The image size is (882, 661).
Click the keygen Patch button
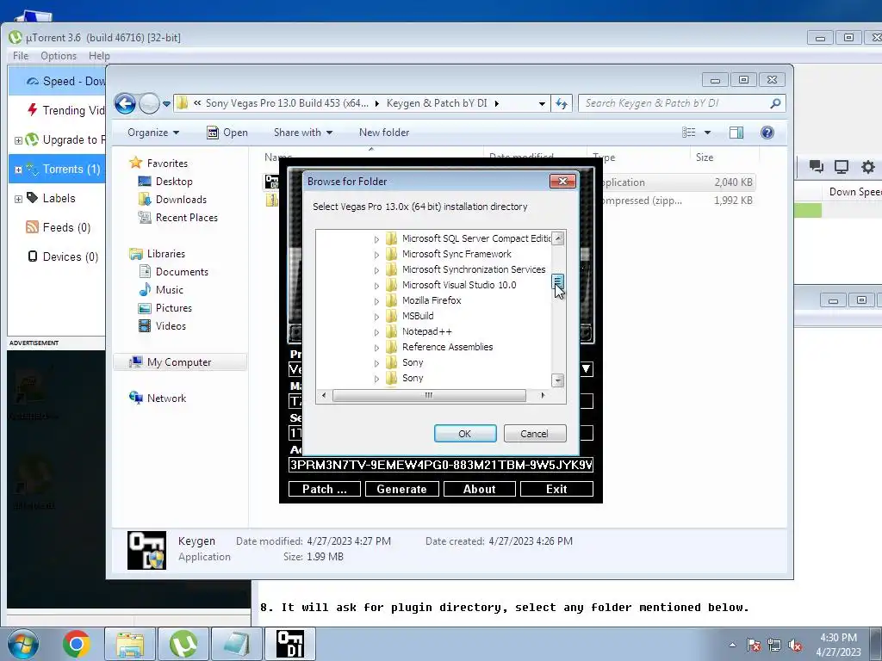tap(325, 489)
